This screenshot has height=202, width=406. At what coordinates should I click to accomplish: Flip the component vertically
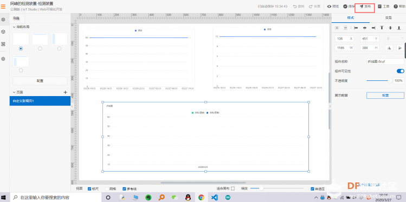pos(400,48)
